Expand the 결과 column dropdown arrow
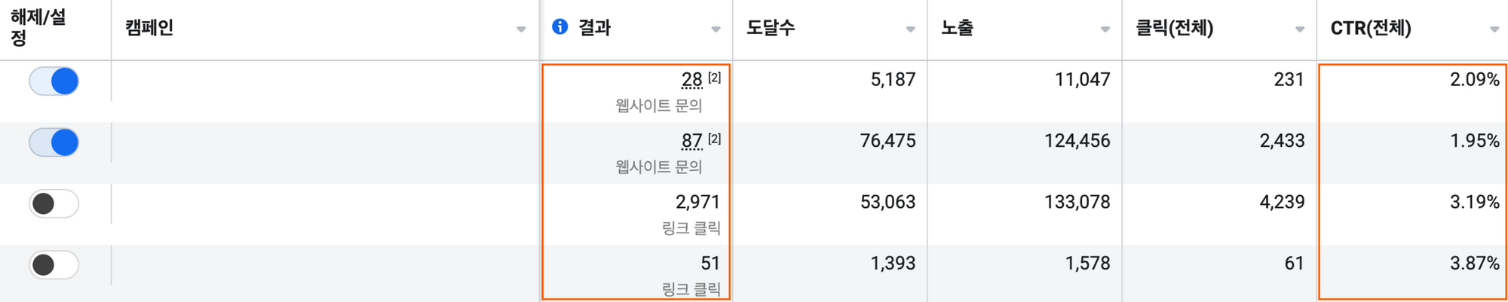Viewport: 1508px width, 302px height. (x=716, y=29)
